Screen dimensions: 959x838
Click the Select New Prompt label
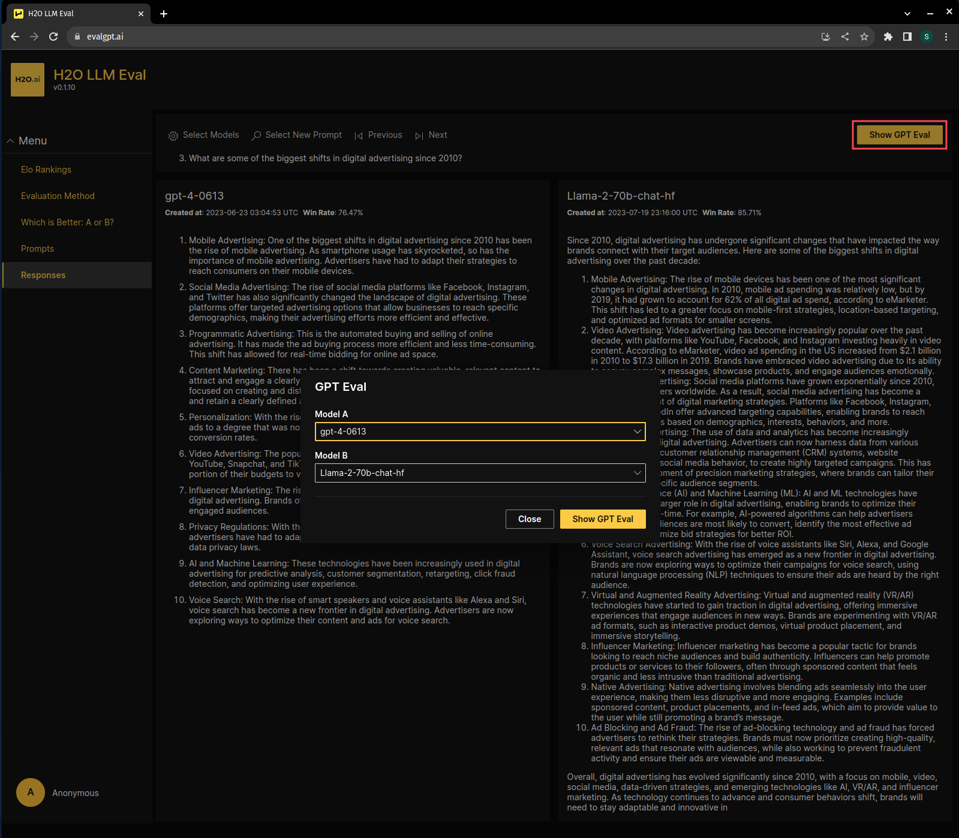pyautogui.click(x=303, y=135)
